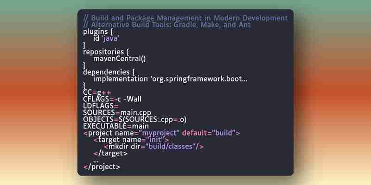Select the line id 'java'
Viewport: 371px width, 185px height.
[106, 38]
